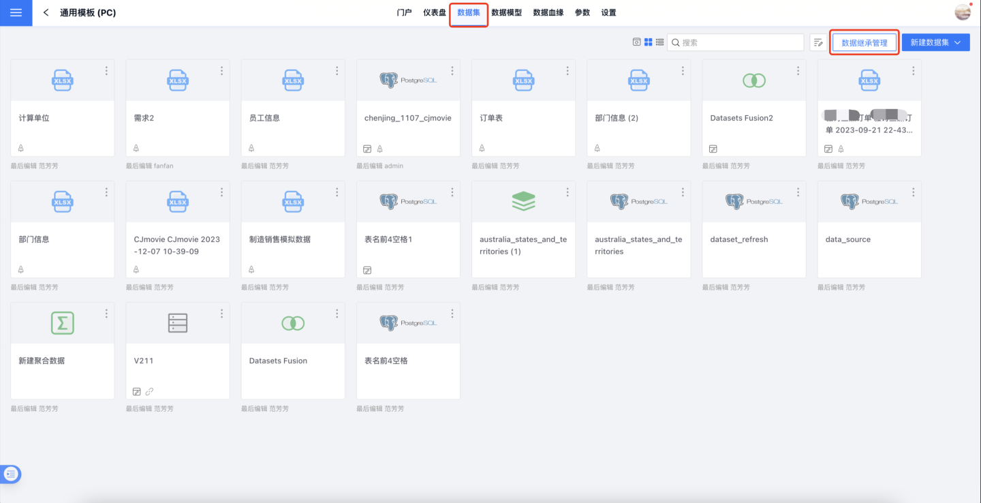Screen dimensions: 981x503
Task: Open the 设置 tab
Action: click(609, 13)
